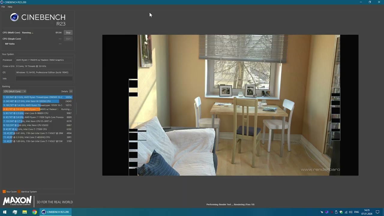Select Ryzen 7 7840HS running row
The width and height of the screenshot is (384, 216).
click(37, 109)
